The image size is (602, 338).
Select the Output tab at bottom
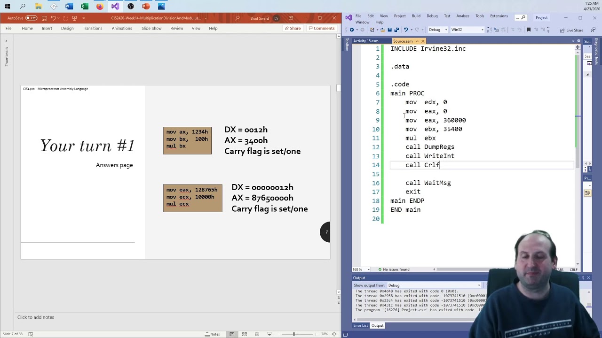pyautogui.click(x=377, y=325)
